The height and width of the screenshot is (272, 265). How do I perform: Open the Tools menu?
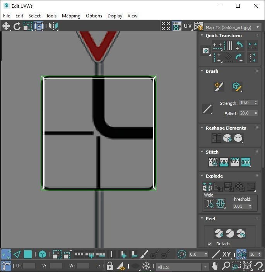pos(51,16)
